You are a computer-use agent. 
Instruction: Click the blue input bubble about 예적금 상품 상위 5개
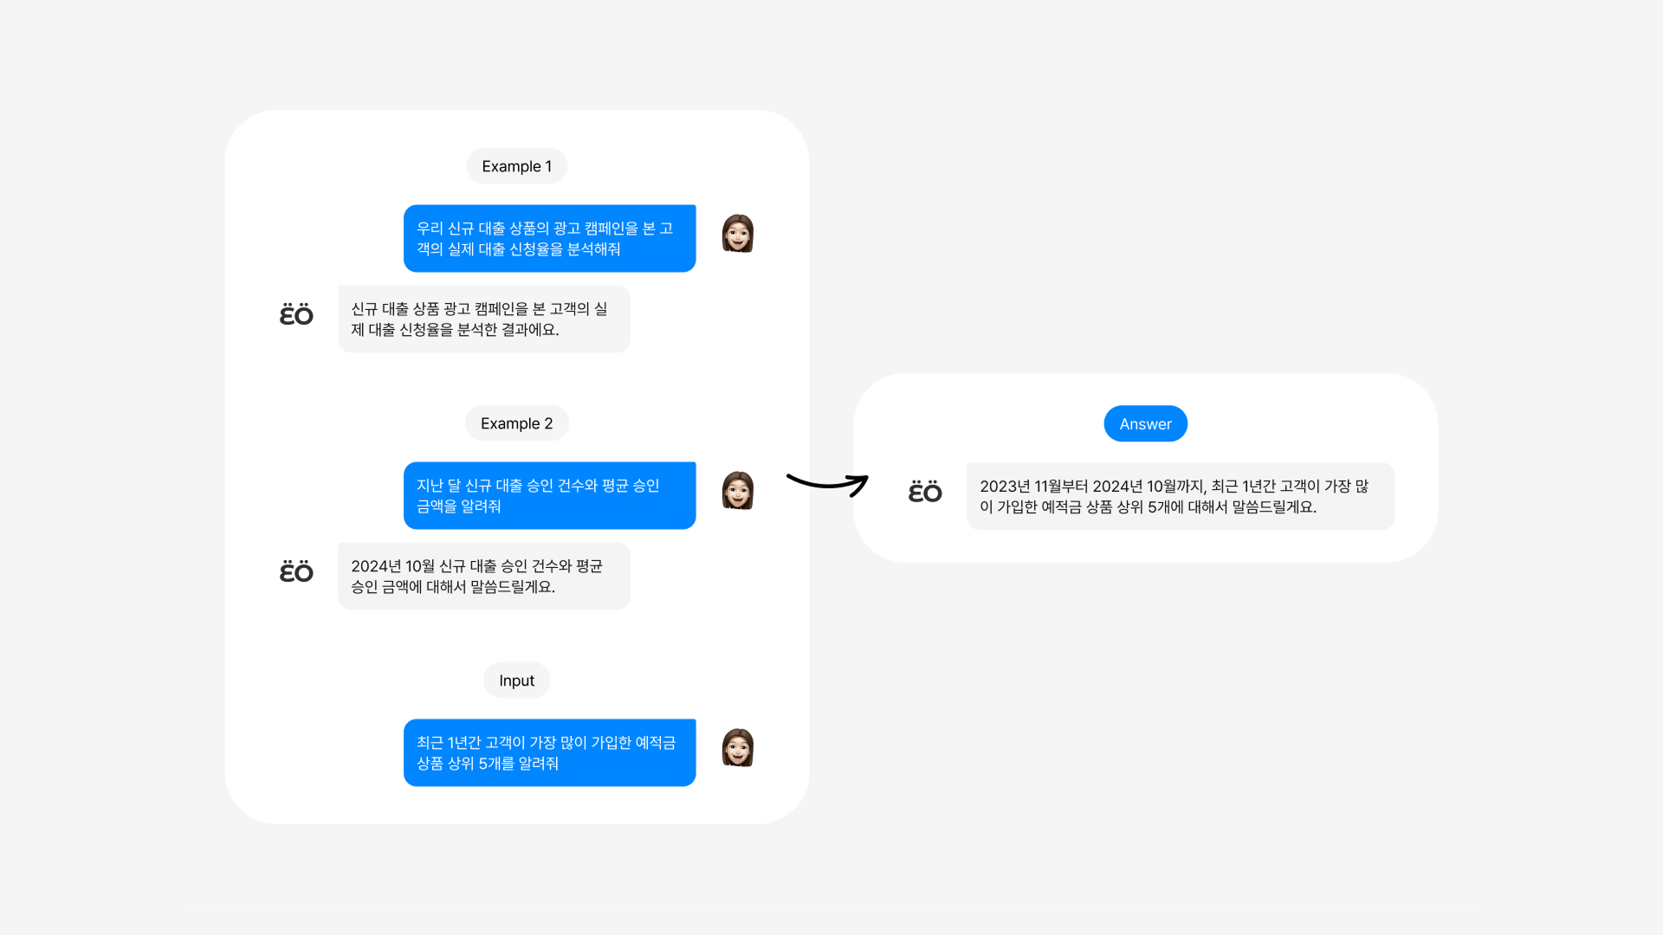tap(550, 753)
